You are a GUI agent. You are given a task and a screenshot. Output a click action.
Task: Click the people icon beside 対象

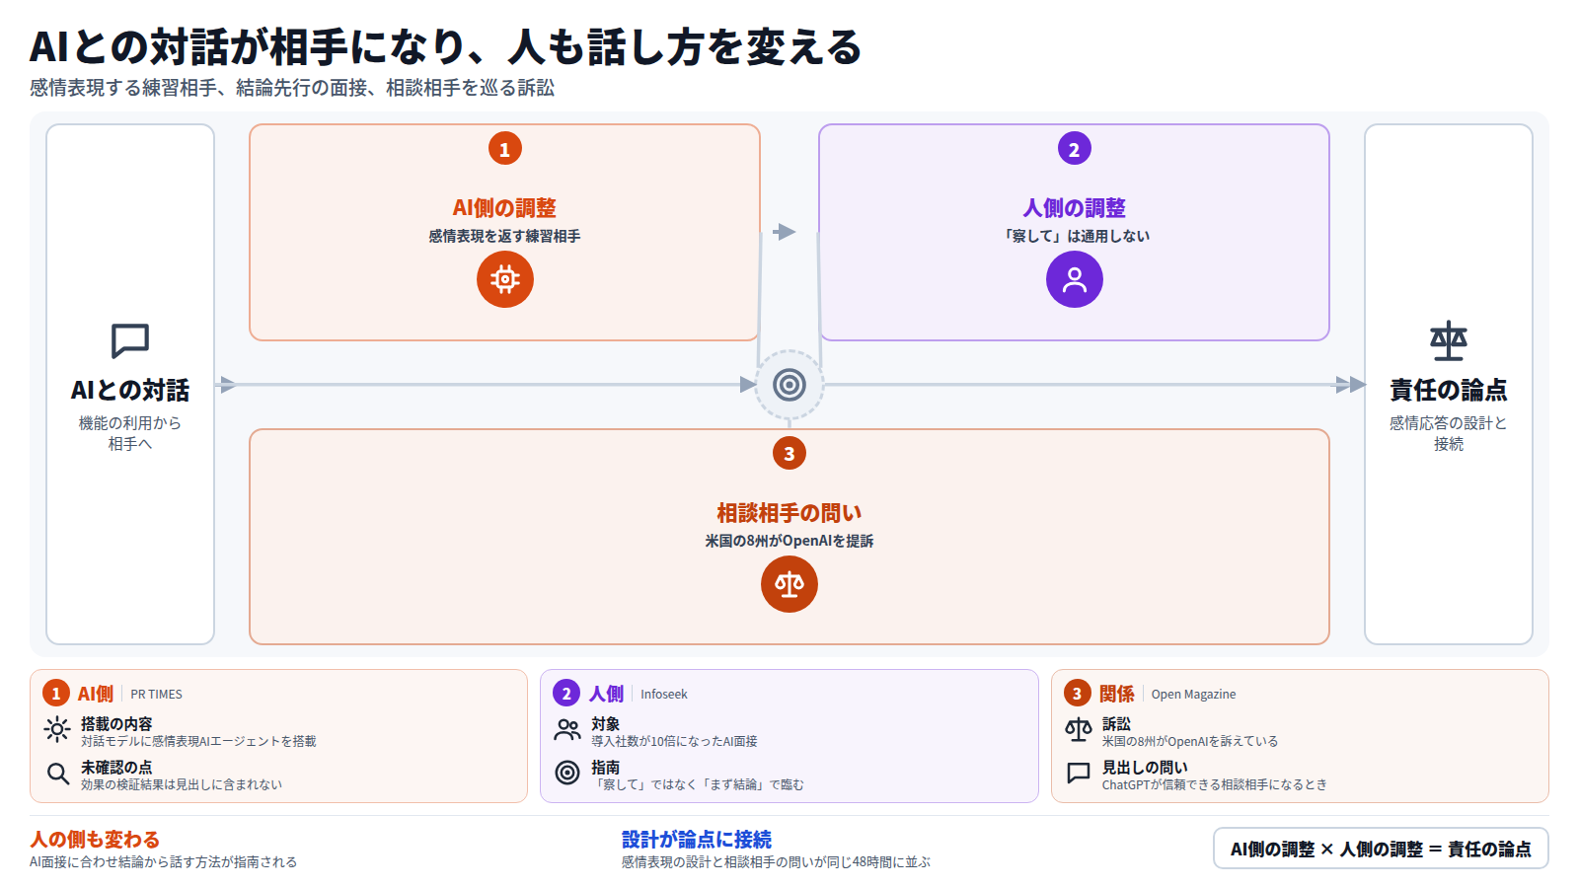point(567,730)
